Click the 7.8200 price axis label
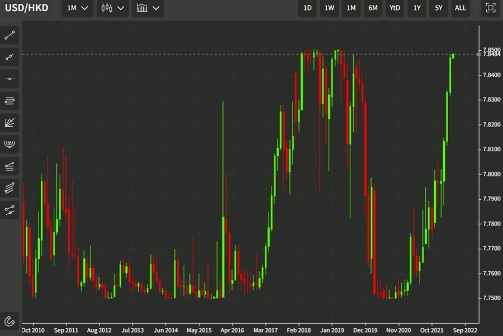The image size is (503, 336). click(x=491, y=124)
